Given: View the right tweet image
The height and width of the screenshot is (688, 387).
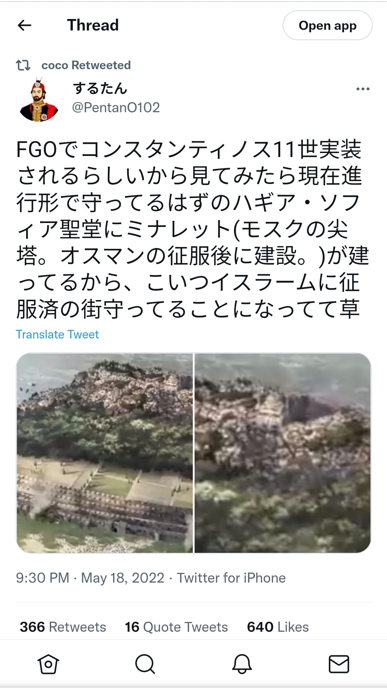Looking at the screenshot, I should pos(283,453).
